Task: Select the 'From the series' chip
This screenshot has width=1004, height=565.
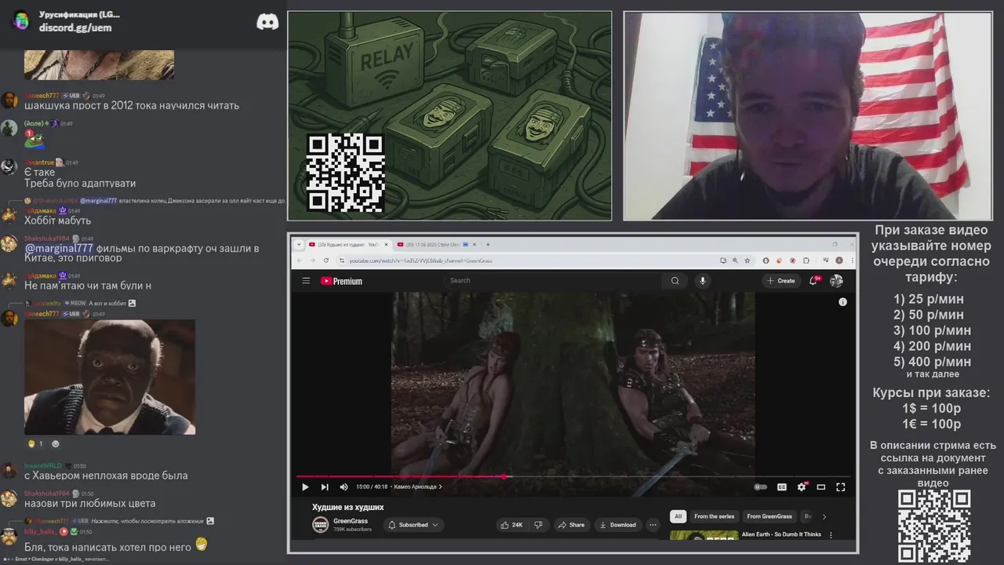Action: pyautogui.click(x=714, y=516)
